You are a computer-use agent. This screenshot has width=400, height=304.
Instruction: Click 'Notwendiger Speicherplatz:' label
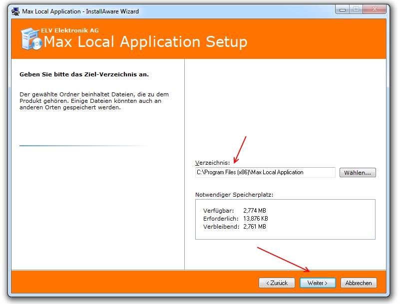(x=234, y=195)
